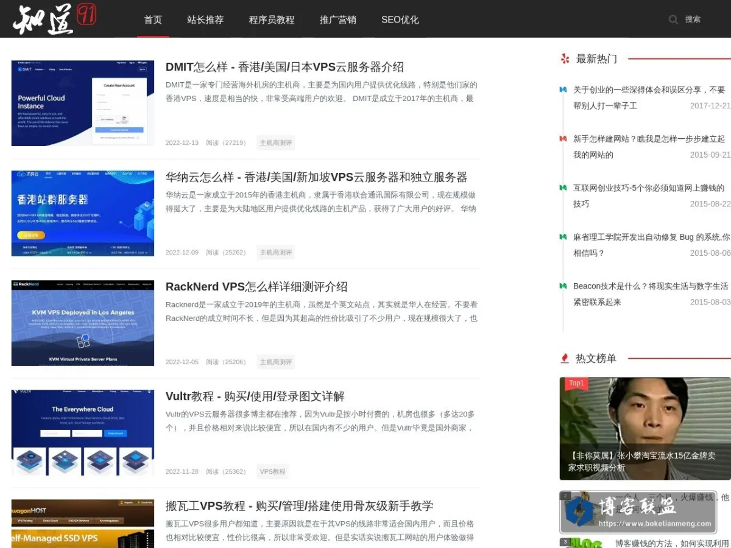Click 阅读（25362）read count
731x548 pixels.
227,471
